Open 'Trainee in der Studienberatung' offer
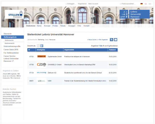Viewport: 155px width, 124px height. tap(85, 81)
